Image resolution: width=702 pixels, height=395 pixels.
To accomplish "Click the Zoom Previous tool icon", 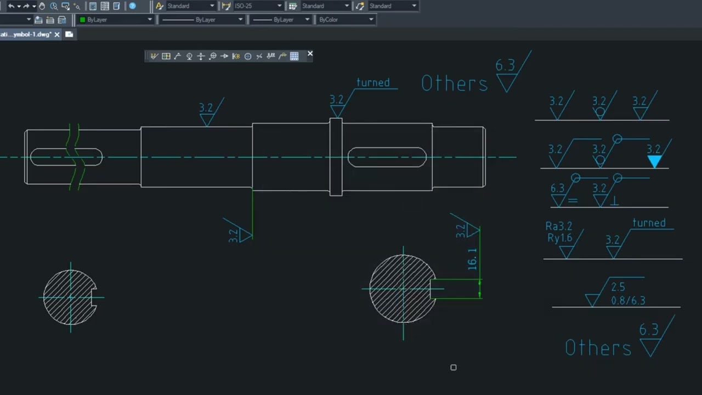I will (x=77, y=6).
